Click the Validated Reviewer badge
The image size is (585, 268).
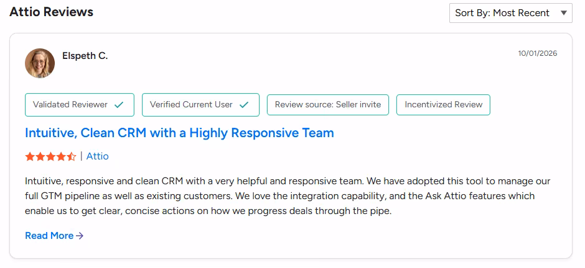pyautogui.click(x=80, y=105)
